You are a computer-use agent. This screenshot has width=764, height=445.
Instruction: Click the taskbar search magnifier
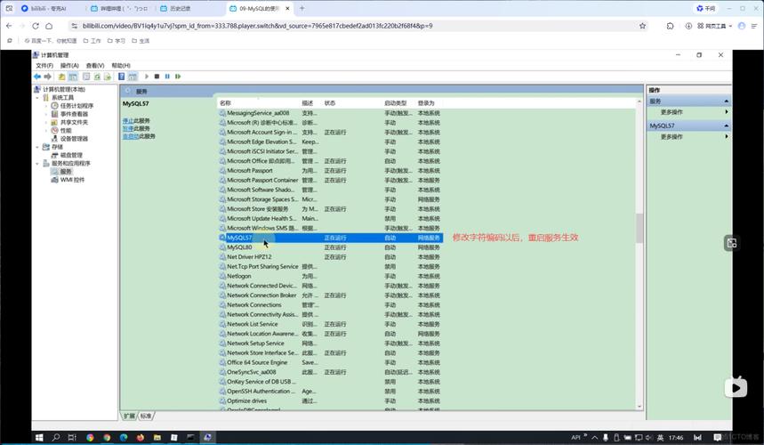coord(55,437)
